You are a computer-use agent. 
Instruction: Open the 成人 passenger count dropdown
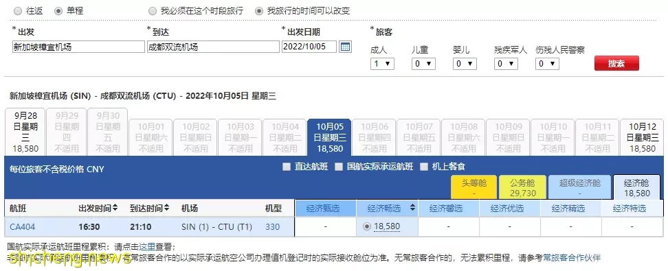(x=382, y=64)
